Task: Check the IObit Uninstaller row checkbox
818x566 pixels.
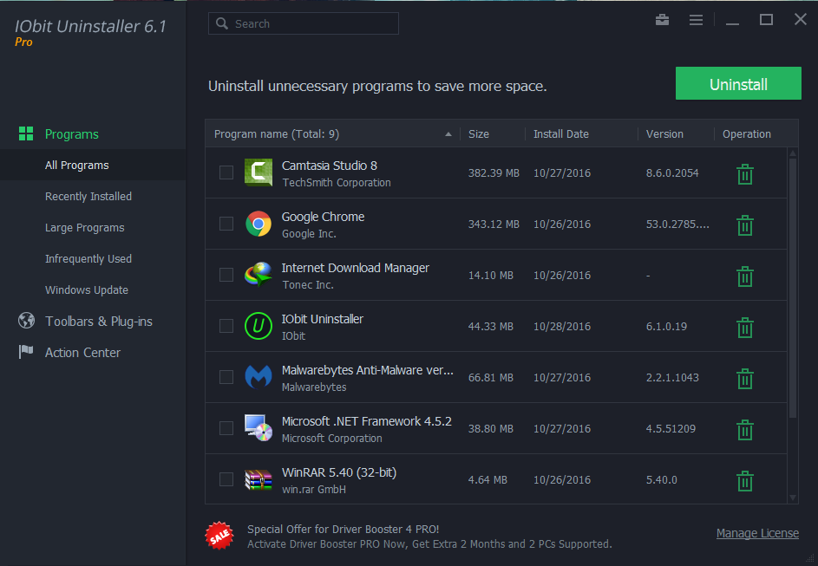Action: [x=226, y=326]
